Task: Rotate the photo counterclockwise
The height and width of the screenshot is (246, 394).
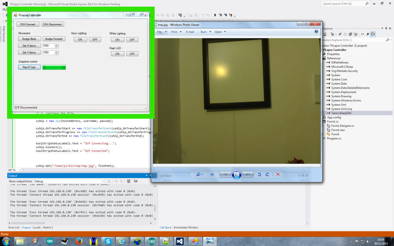Action: [259, 174]
